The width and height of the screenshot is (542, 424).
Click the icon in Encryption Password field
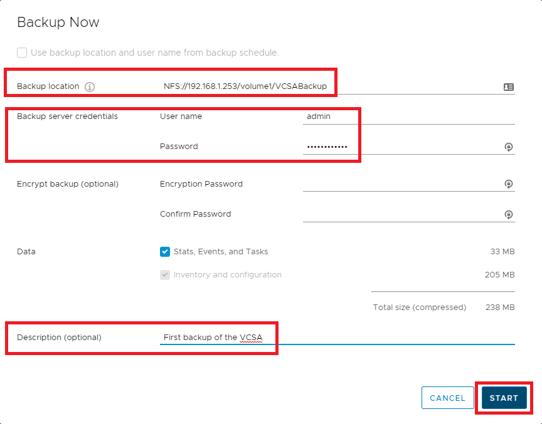point(509,184)
